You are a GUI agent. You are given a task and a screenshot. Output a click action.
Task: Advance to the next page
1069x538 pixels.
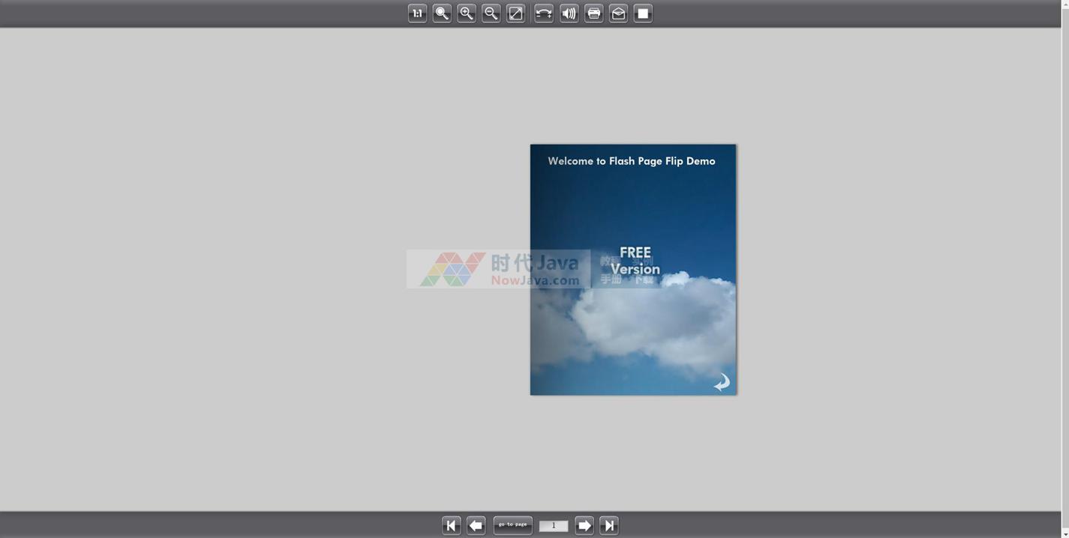coord(584,526)
